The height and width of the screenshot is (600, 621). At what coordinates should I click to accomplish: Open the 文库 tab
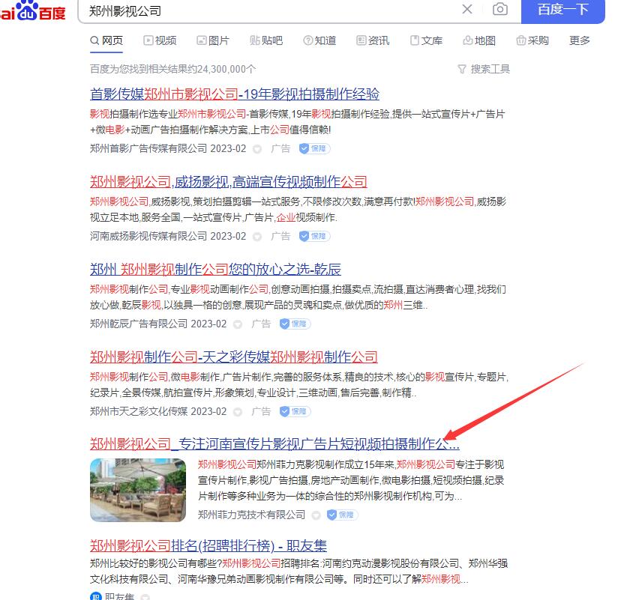426,40
